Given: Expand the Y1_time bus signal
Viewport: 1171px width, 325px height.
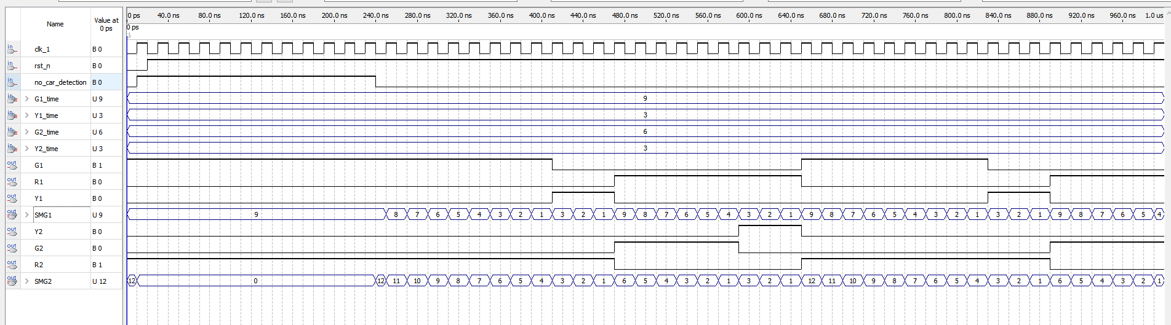Looking at the screenshot, I should click(x=26, y=115).
